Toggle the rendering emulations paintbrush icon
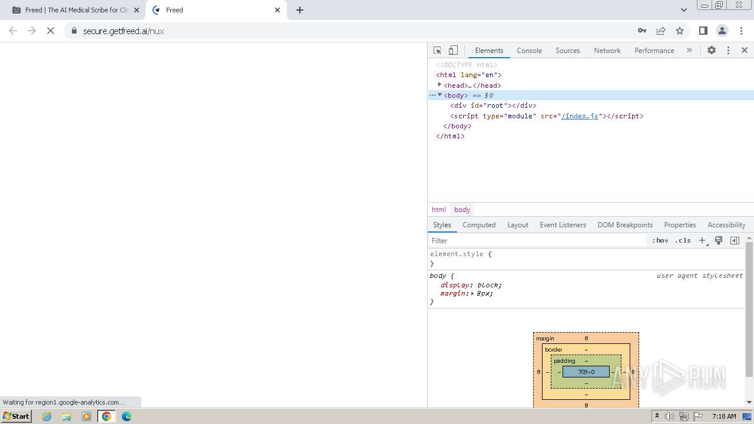Screen dimensions: 754x424 (x=719, y=241)
